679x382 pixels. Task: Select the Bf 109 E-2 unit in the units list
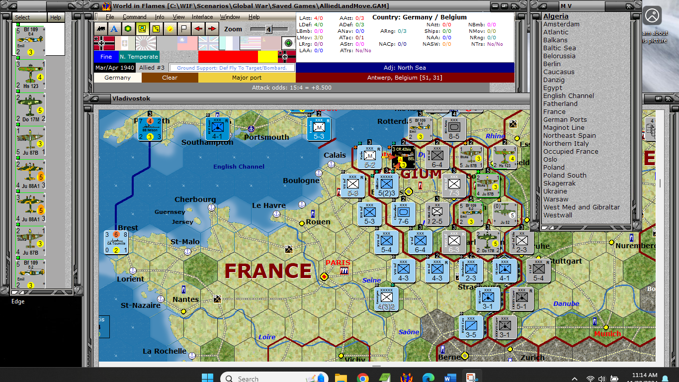click(x=31, y=273)
